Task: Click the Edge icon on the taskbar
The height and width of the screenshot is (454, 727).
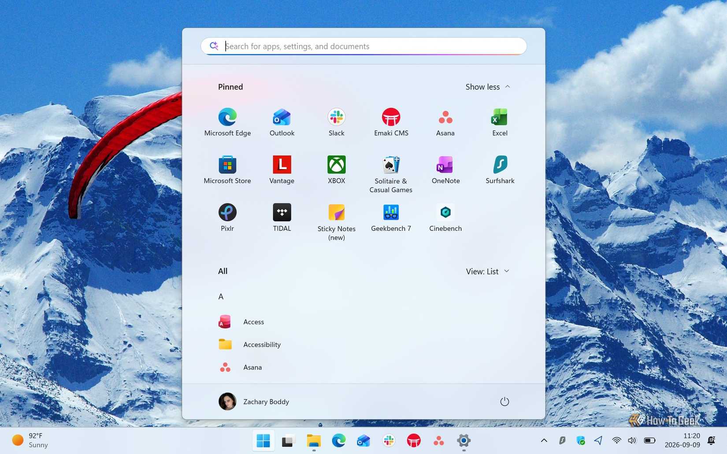Action: 338,440
